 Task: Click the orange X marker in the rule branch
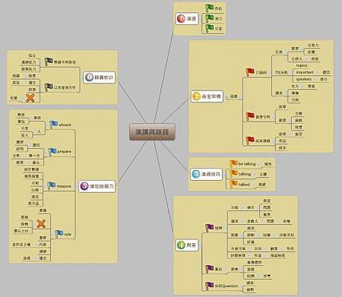(x=41, y=223)
